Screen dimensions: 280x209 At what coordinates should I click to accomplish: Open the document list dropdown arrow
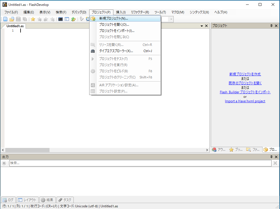(x=202, y=26)
